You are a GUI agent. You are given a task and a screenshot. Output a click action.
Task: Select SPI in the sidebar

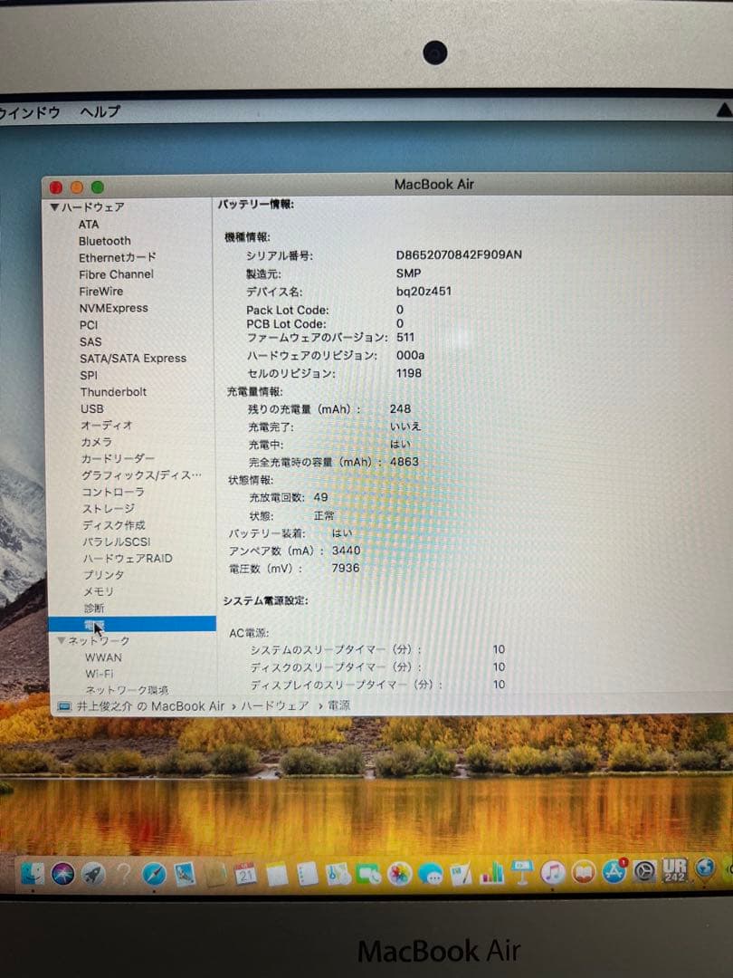coord(89,376)
